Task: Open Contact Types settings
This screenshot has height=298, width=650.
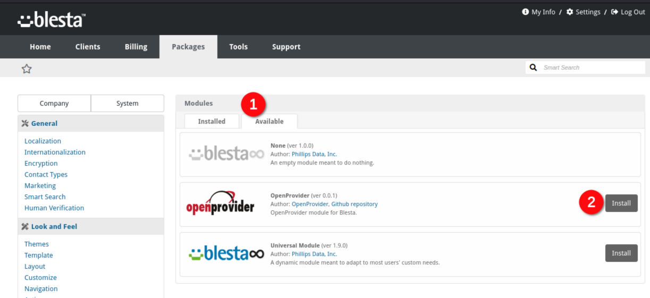Action: (46, 175)
